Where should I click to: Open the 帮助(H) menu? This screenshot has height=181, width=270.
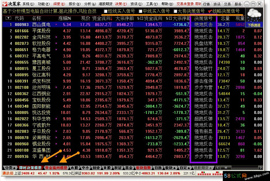tap(167, 4)
